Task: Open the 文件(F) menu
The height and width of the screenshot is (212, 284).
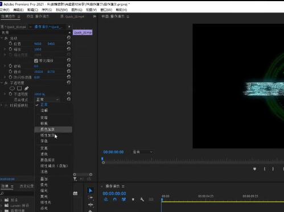Action: [5, 10]
